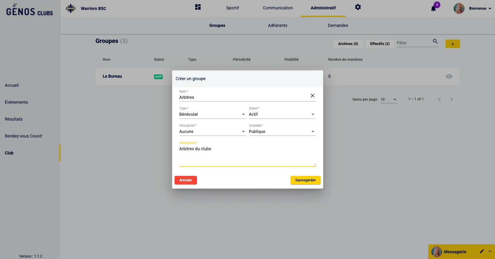This screenshot has width=495, height=259.
Task: Clear the Nom field with X icon
Action: pyautogui.click(x=313, y=96)
